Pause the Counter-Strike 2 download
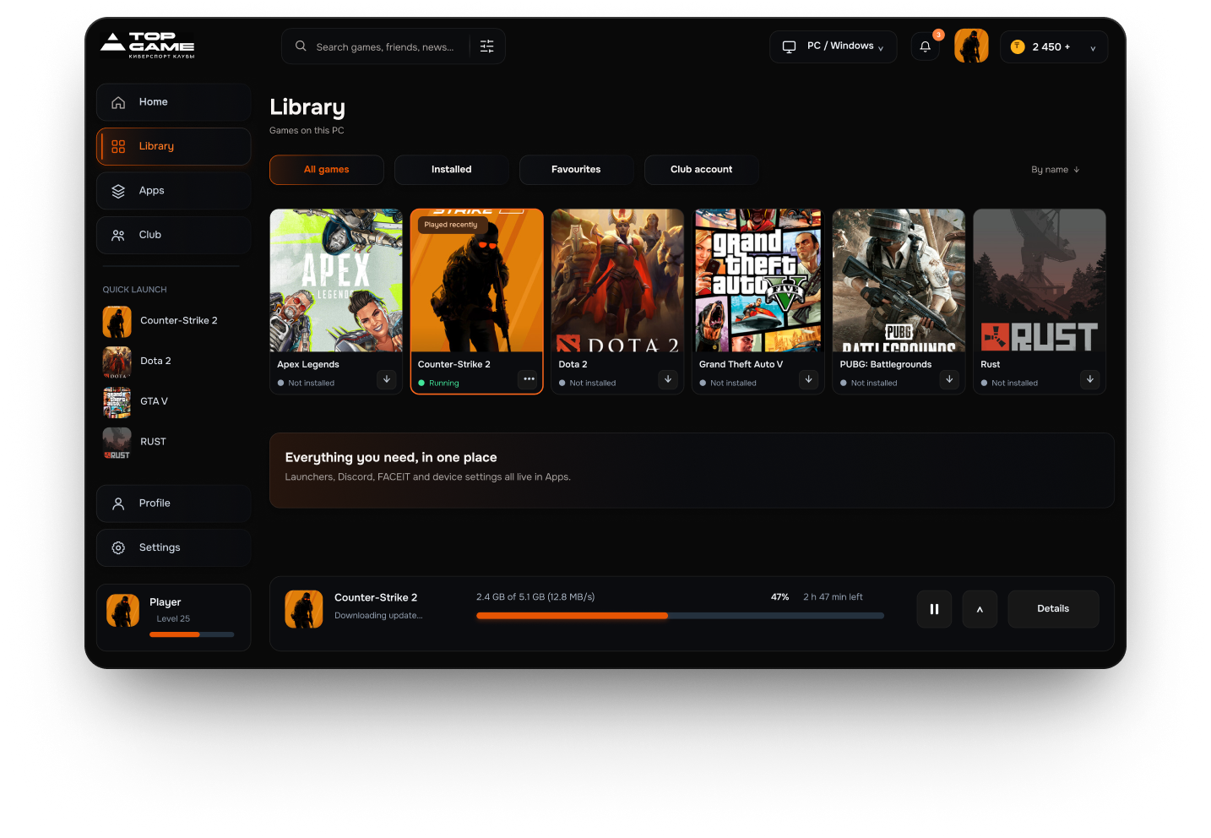The height and width of the screenshot is (838, 1211). [x=934, y=609]
